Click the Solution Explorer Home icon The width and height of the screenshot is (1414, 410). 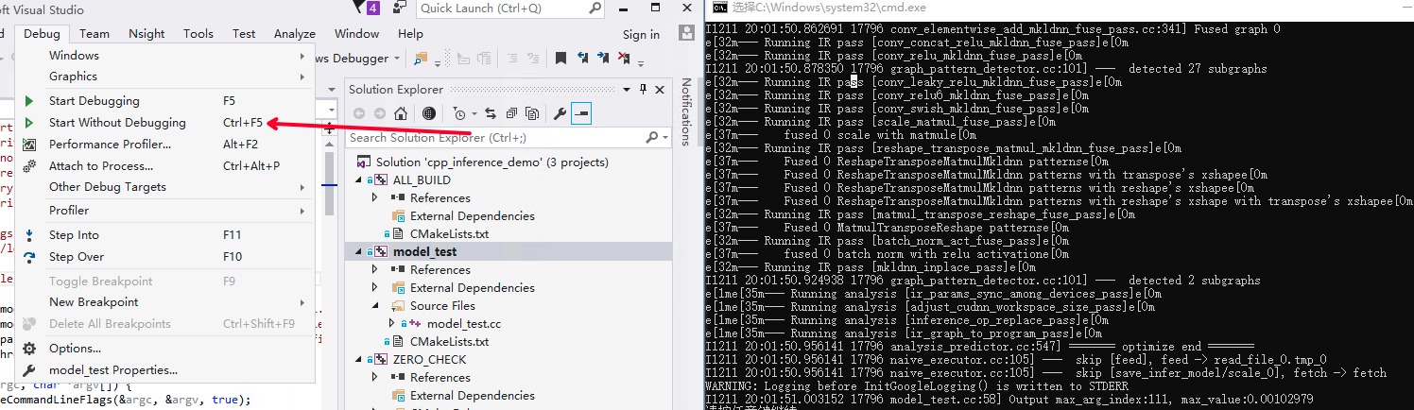(401, 113)
